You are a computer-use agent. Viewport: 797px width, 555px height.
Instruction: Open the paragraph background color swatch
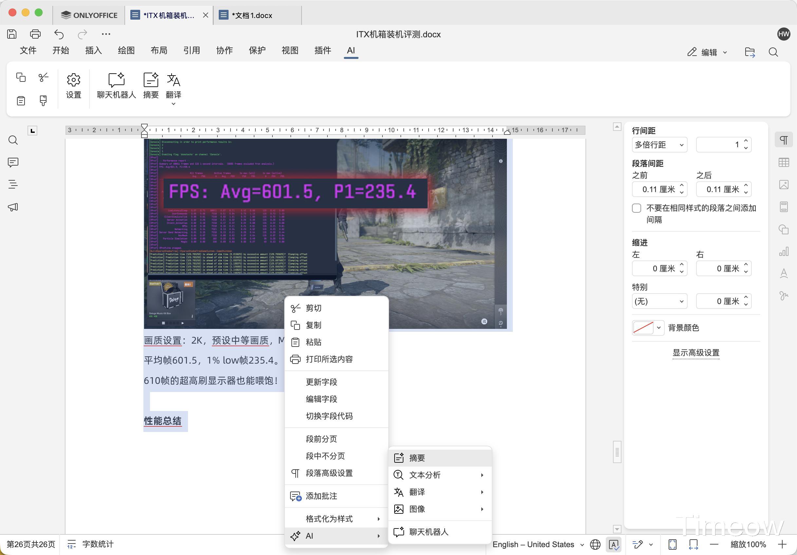643,328
